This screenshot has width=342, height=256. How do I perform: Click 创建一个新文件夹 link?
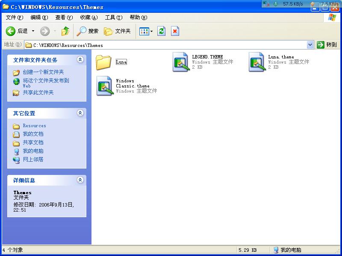44,72
